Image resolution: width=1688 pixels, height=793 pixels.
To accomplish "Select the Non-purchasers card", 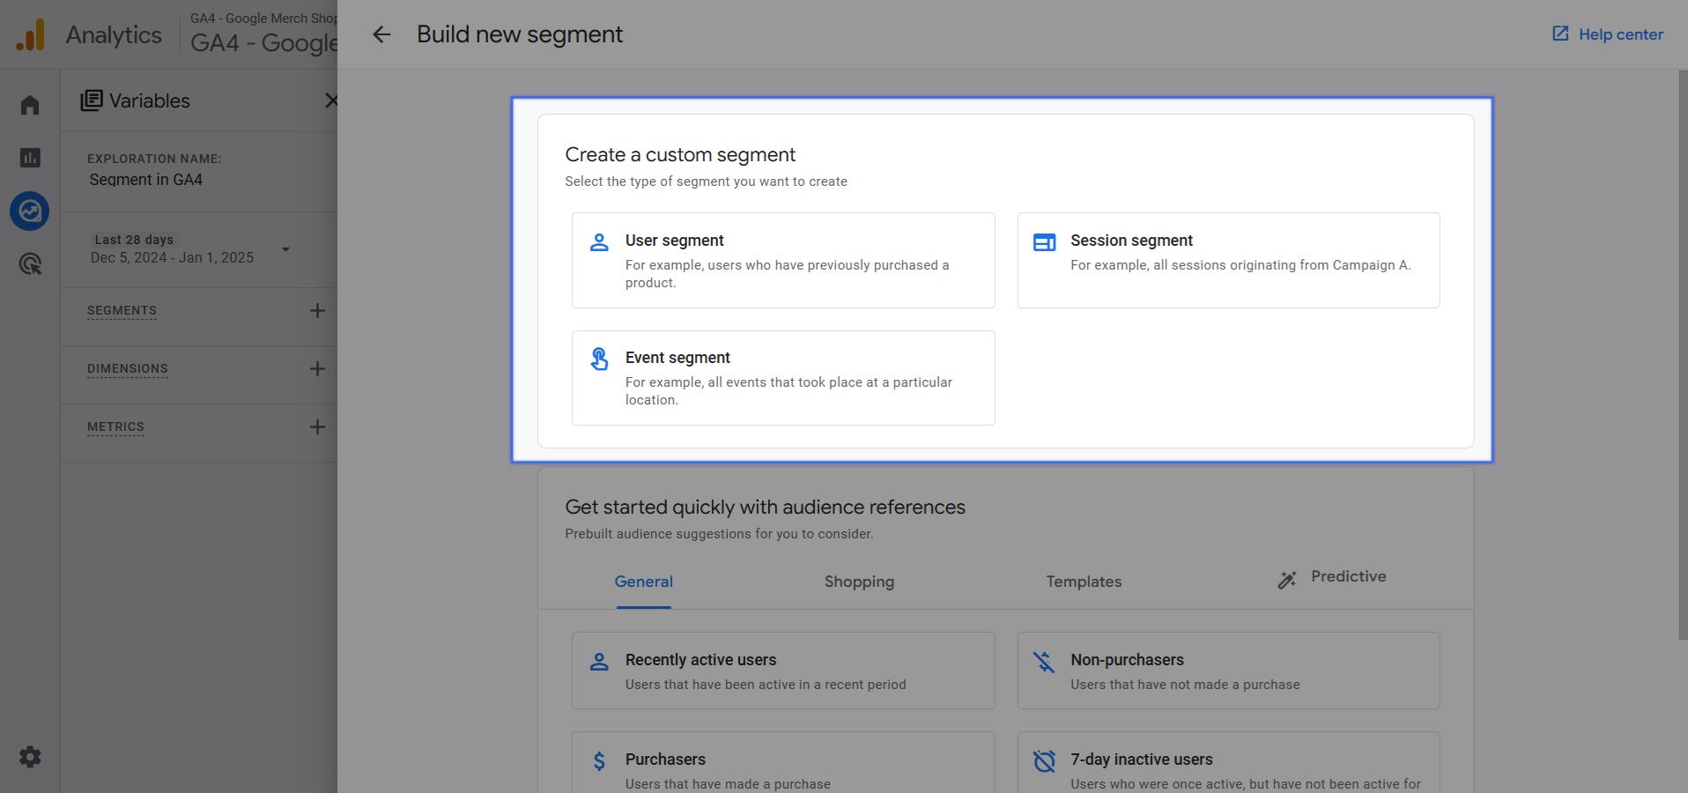I will click(x=1228, y=671).
